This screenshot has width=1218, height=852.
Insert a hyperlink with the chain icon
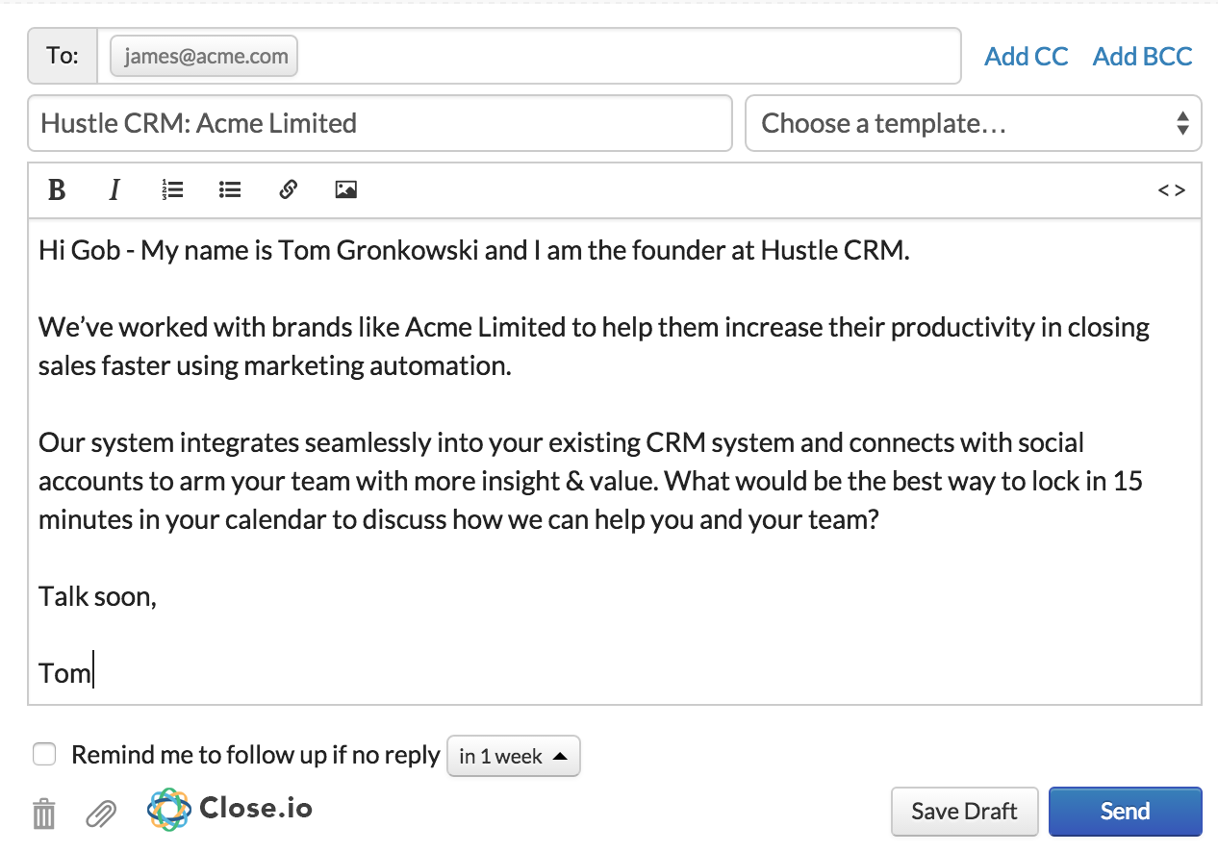[x=288, y=190]
